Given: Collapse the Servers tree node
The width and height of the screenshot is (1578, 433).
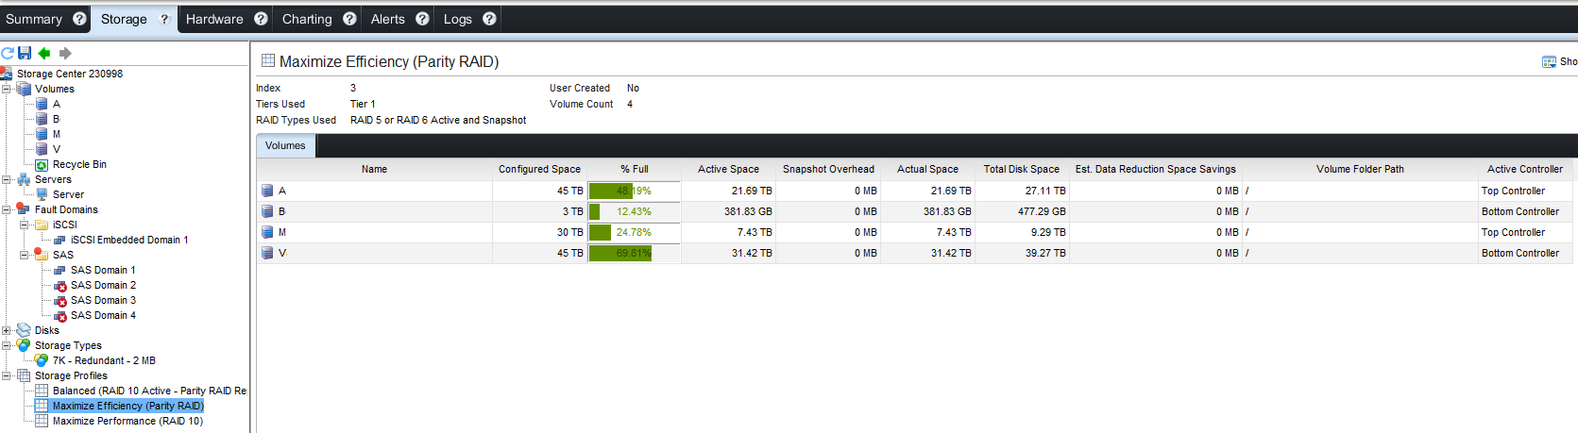Looking at the screenshot, I should 7,179.
